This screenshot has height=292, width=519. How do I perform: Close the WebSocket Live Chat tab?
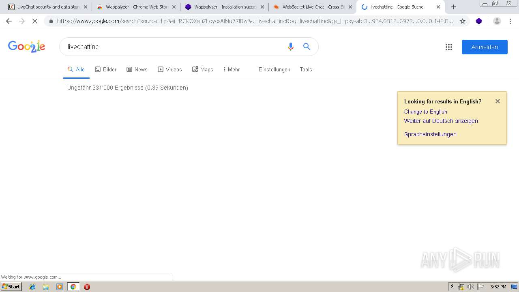pos(350,7)
